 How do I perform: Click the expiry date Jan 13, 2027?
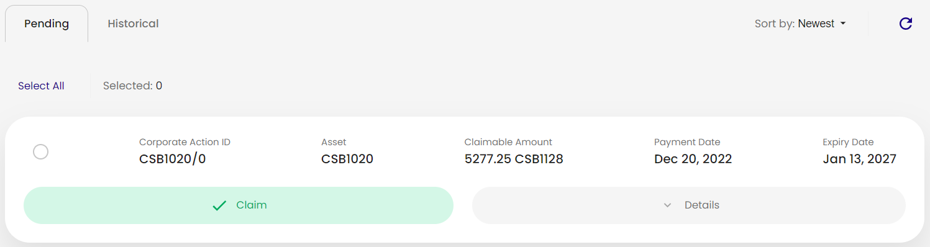click(x=859, y=159)
